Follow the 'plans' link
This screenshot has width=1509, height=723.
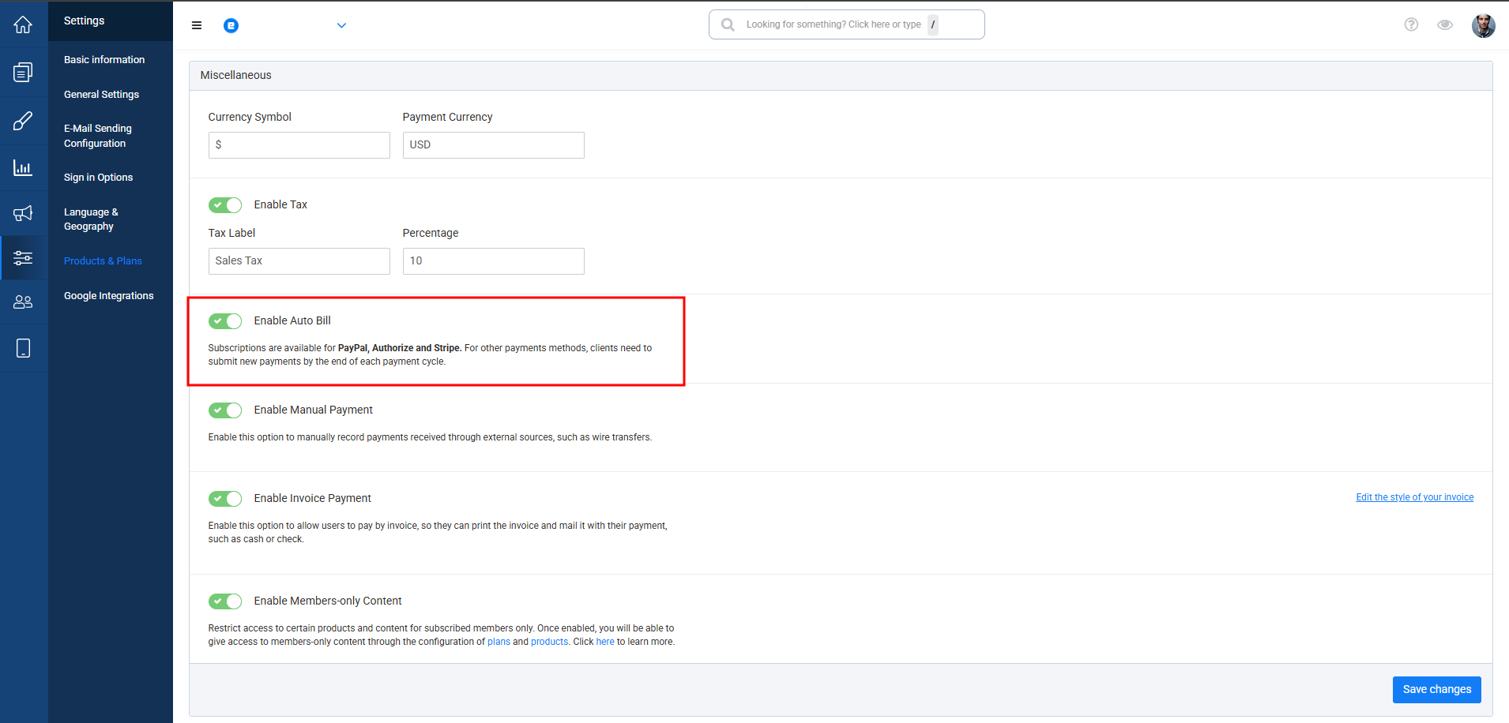(x=499, y=642)
